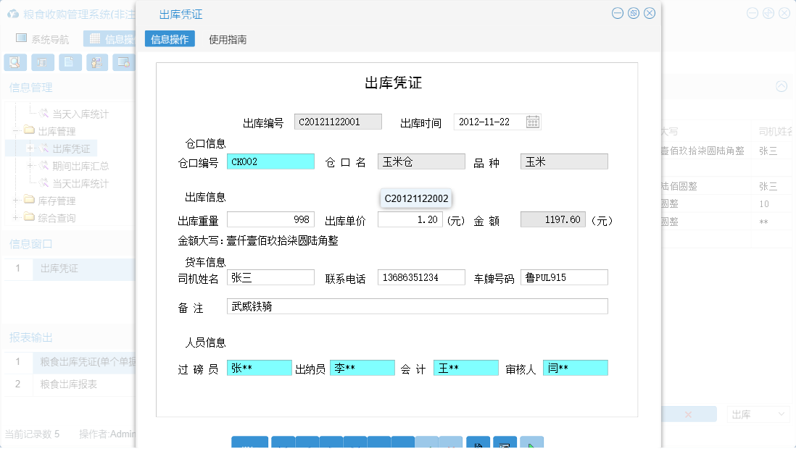Image resolution: width=796 pixels, height=467 pixels.
Task: Open the calendar picker beside 出库时间
Action: pos(533,121)
